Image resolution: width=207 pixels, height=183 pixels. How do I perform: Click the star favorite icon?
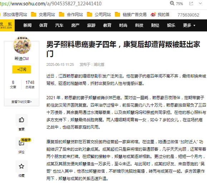pyautogui.click(x=21, y=166)
